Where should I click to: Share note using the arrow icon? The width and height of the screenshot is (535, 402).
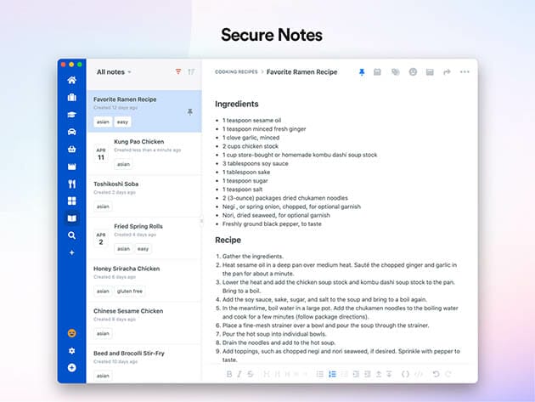(x=447, y=72)
